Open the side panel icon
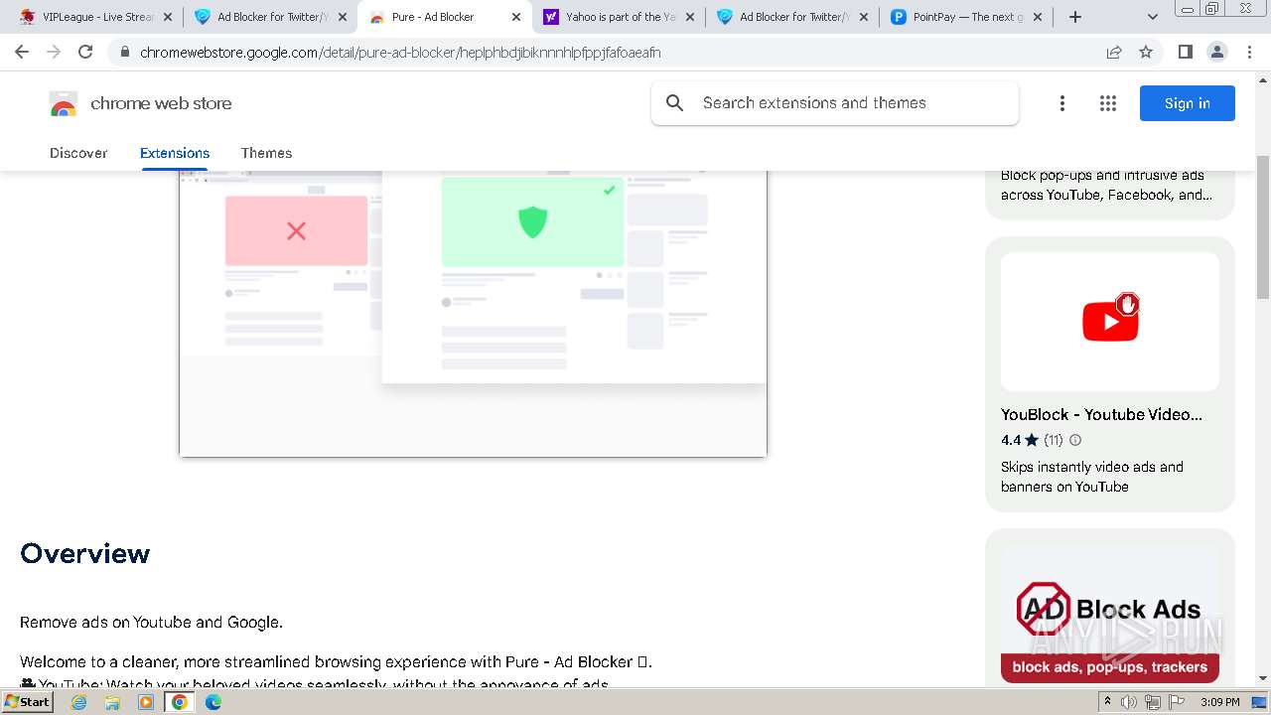 [1186, 52]
